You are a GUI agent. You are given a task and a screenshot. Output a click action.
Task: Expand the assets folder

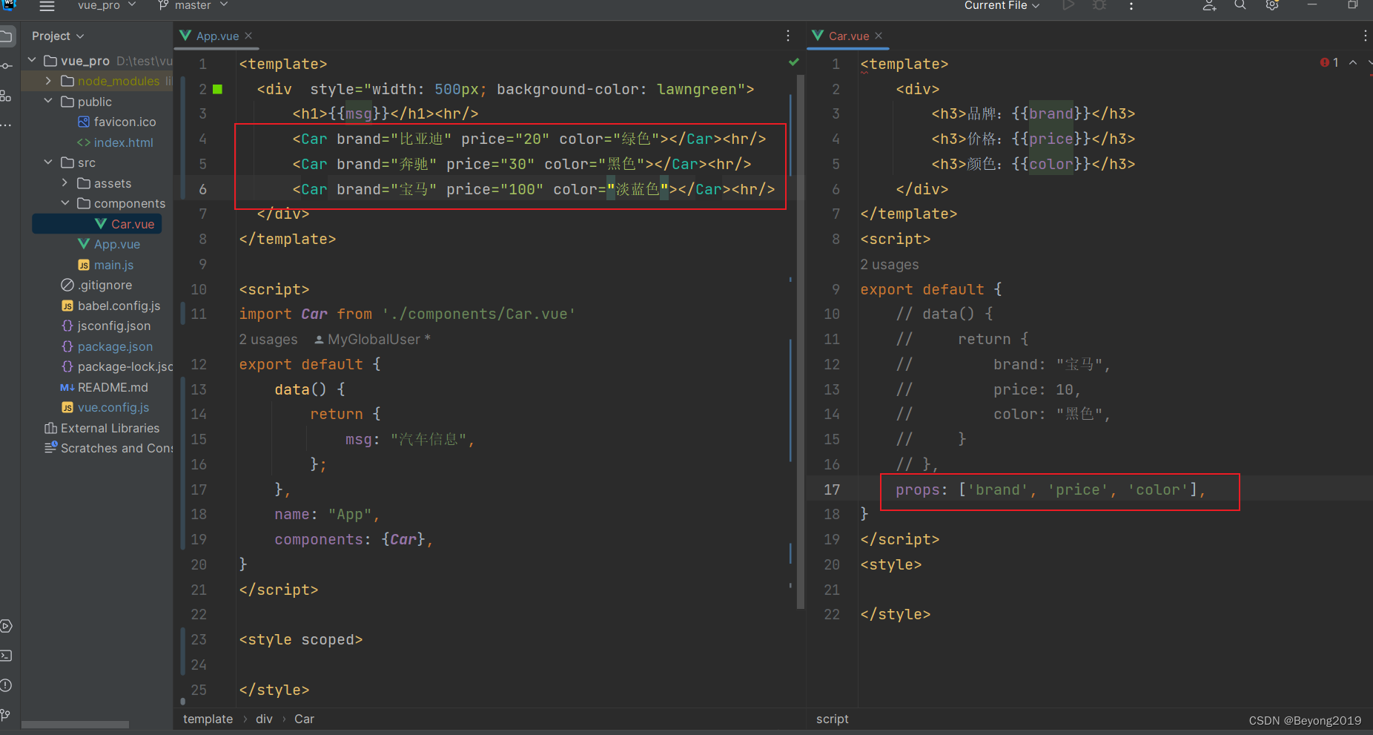click(x=64, y=182)
